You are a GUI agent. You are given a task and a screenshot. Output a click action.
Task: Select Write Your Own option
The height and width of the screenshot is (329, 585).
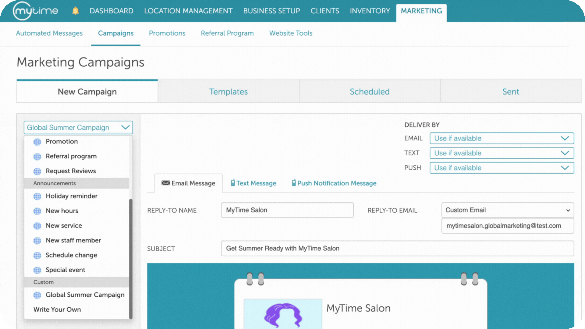pyautogui.click(x=77, y=310)
